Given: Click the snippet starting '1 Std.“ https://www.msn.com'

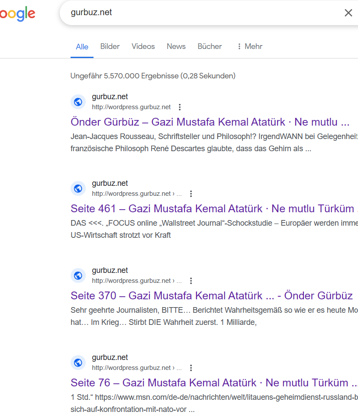Looking at the screenshot, I should pos(214,403).
